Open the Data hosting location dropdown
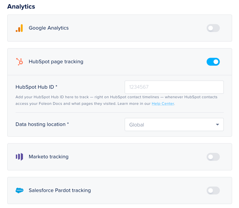Image resolution: width=239 pixels, height=208 pixels. coord(174,125)
